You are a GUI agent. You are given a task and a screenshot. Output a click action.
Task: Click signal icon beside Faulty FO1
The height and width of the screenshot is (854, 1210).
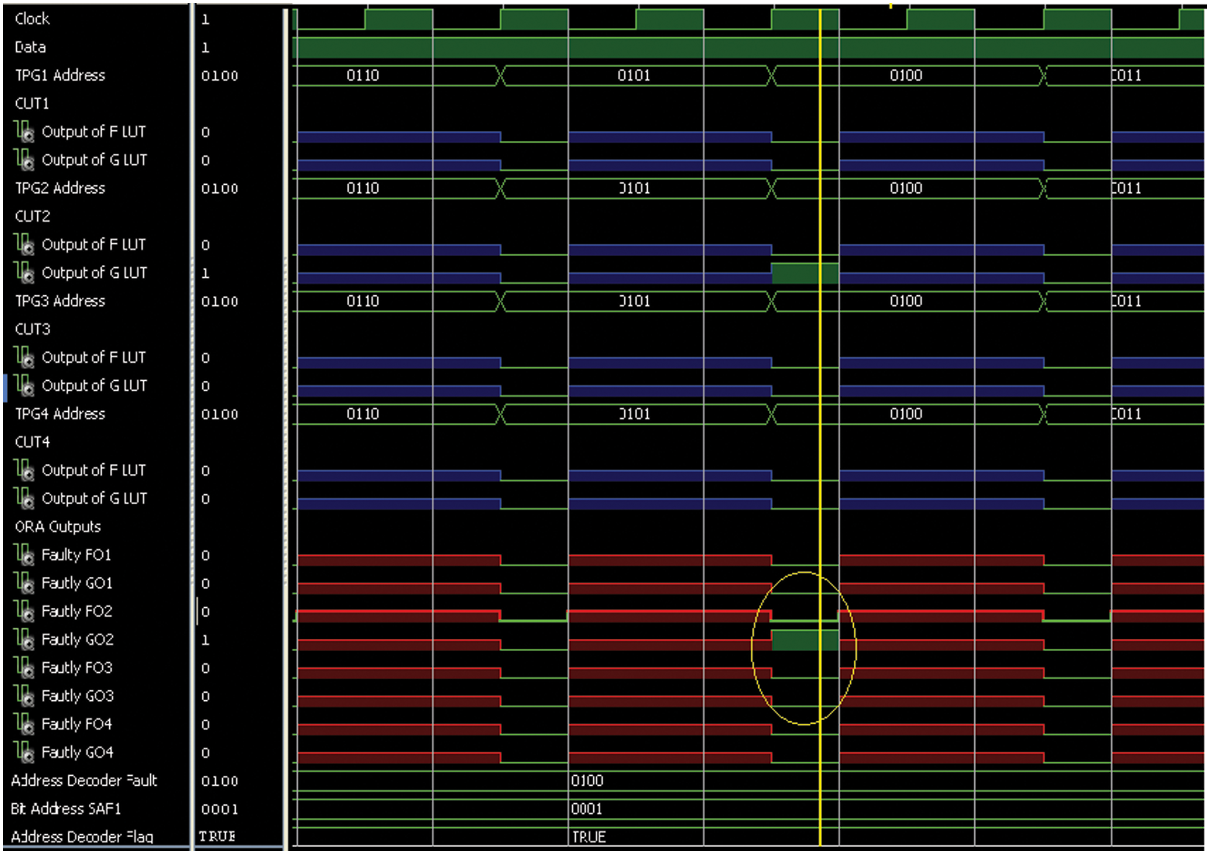(24, 554)
